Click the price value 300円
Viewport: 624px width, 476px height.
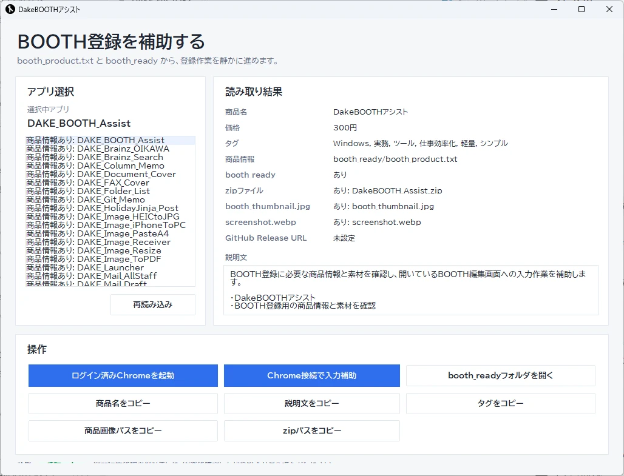[345, 128]
